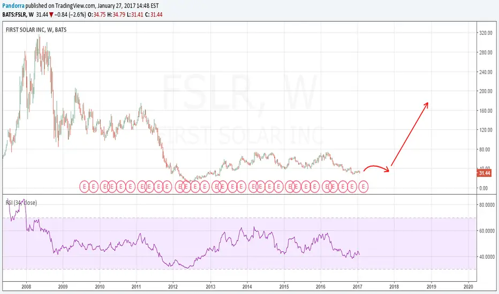Click the 280.00 price axis label
The image size is (499, 294).
(x=486, y=52)
